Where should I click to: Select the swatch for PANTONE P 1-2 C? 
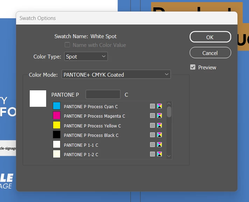(x=57, y=154)
